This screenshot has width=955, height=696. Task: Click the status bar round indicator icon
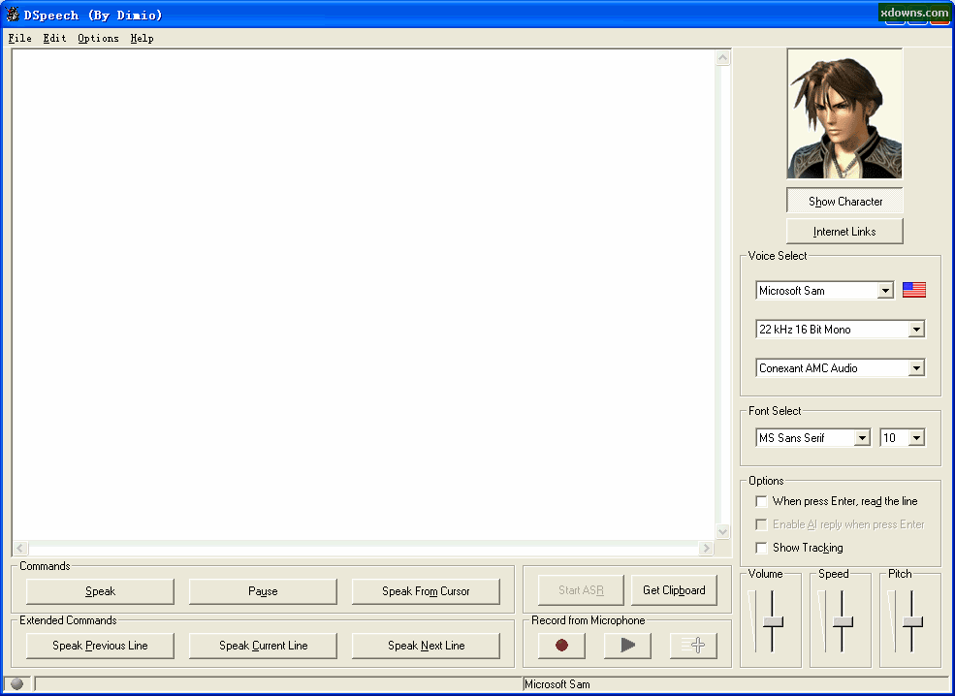pos(16,683)
